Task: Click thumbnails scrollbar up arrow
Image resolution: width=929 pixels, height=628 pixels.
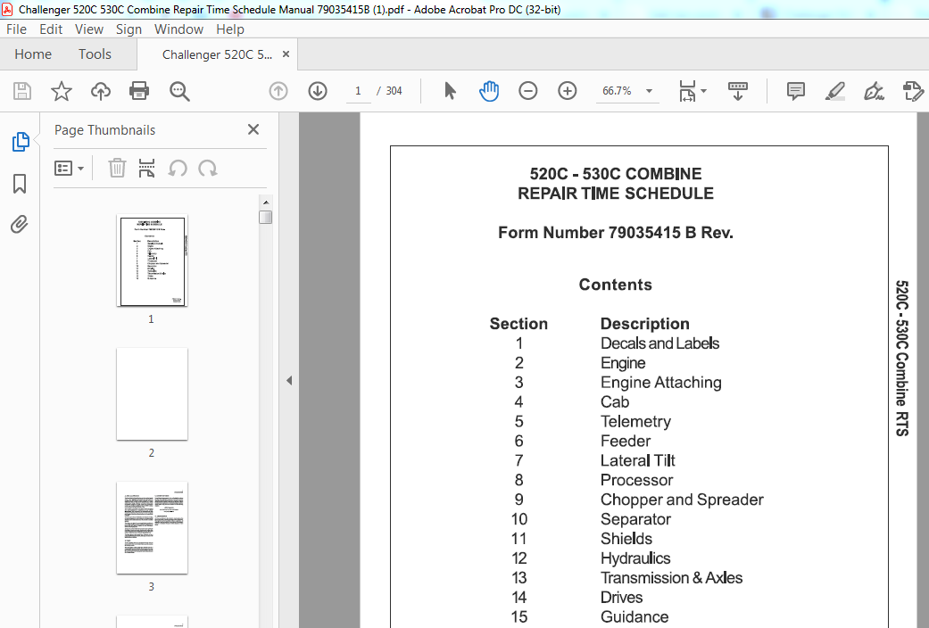Action: (x=265, y=202)
